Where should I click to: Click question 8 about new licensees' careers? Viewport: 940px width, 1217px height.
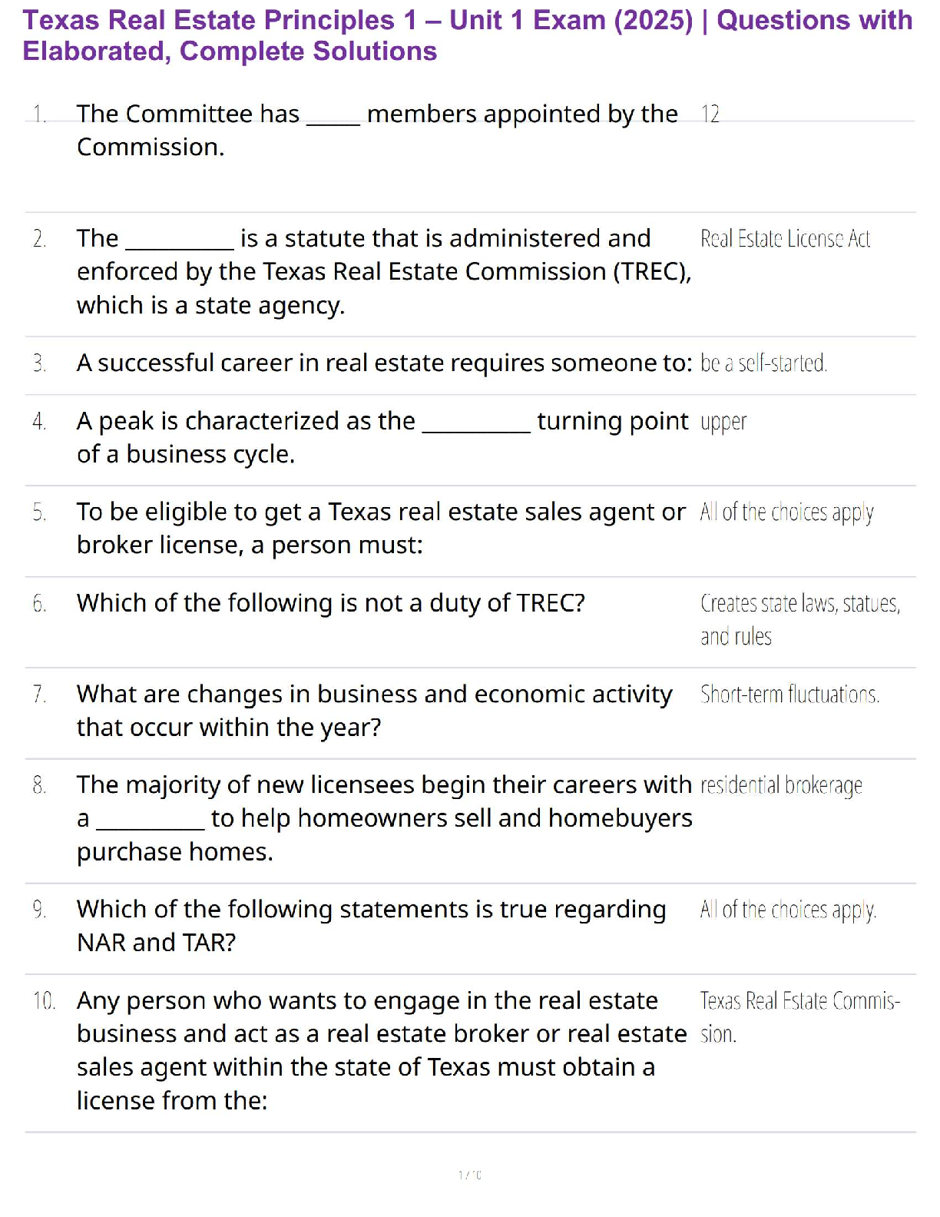[x=384, y=817]
